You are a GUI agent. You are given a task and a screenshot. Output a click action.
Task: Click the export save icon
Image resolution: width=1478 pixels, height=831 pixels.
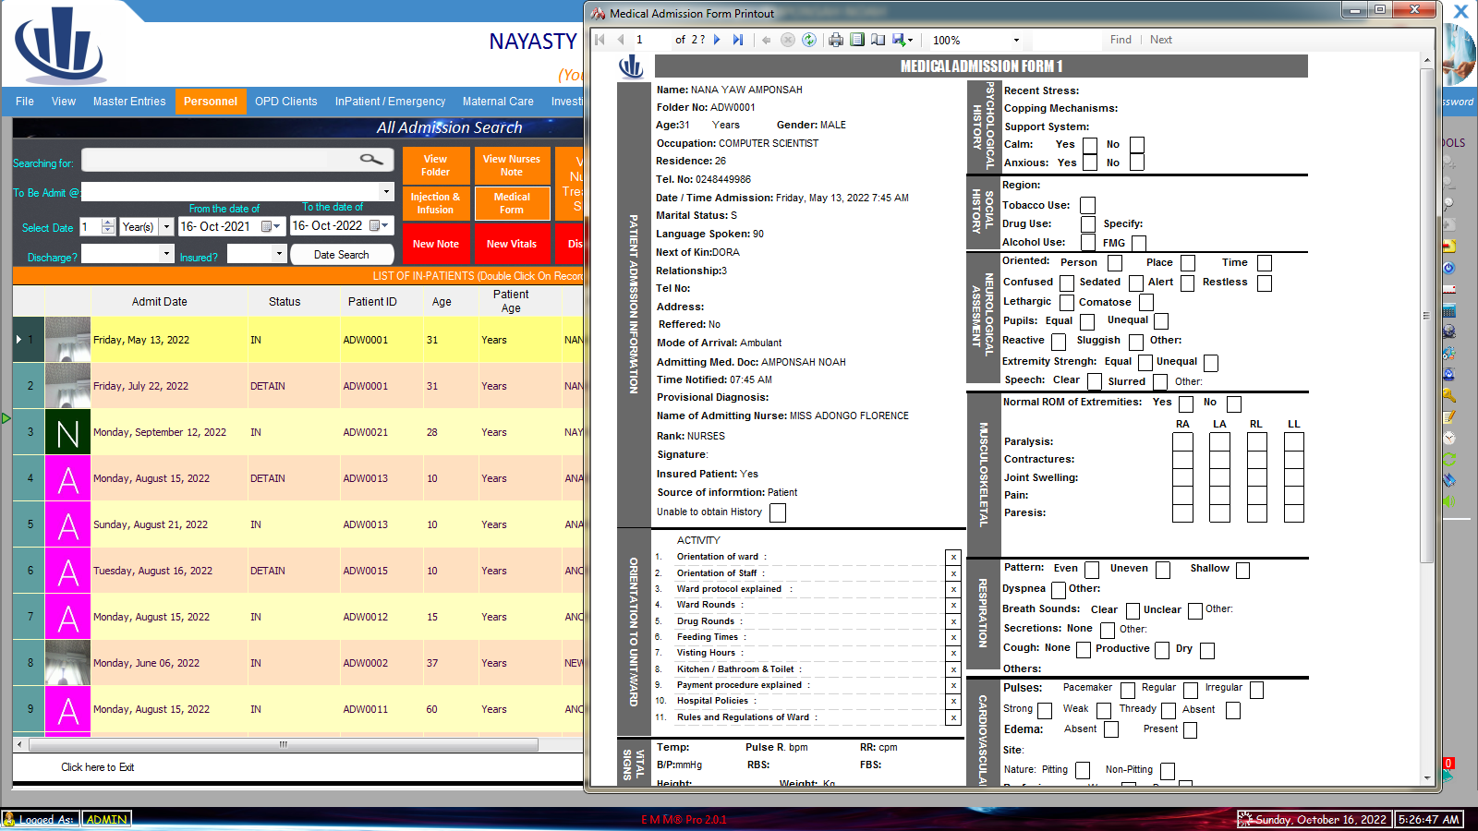(898, 40)
